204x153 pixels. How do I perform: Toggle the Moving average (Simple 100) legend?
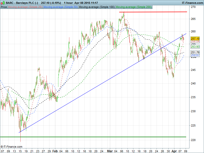pos(97,7)
